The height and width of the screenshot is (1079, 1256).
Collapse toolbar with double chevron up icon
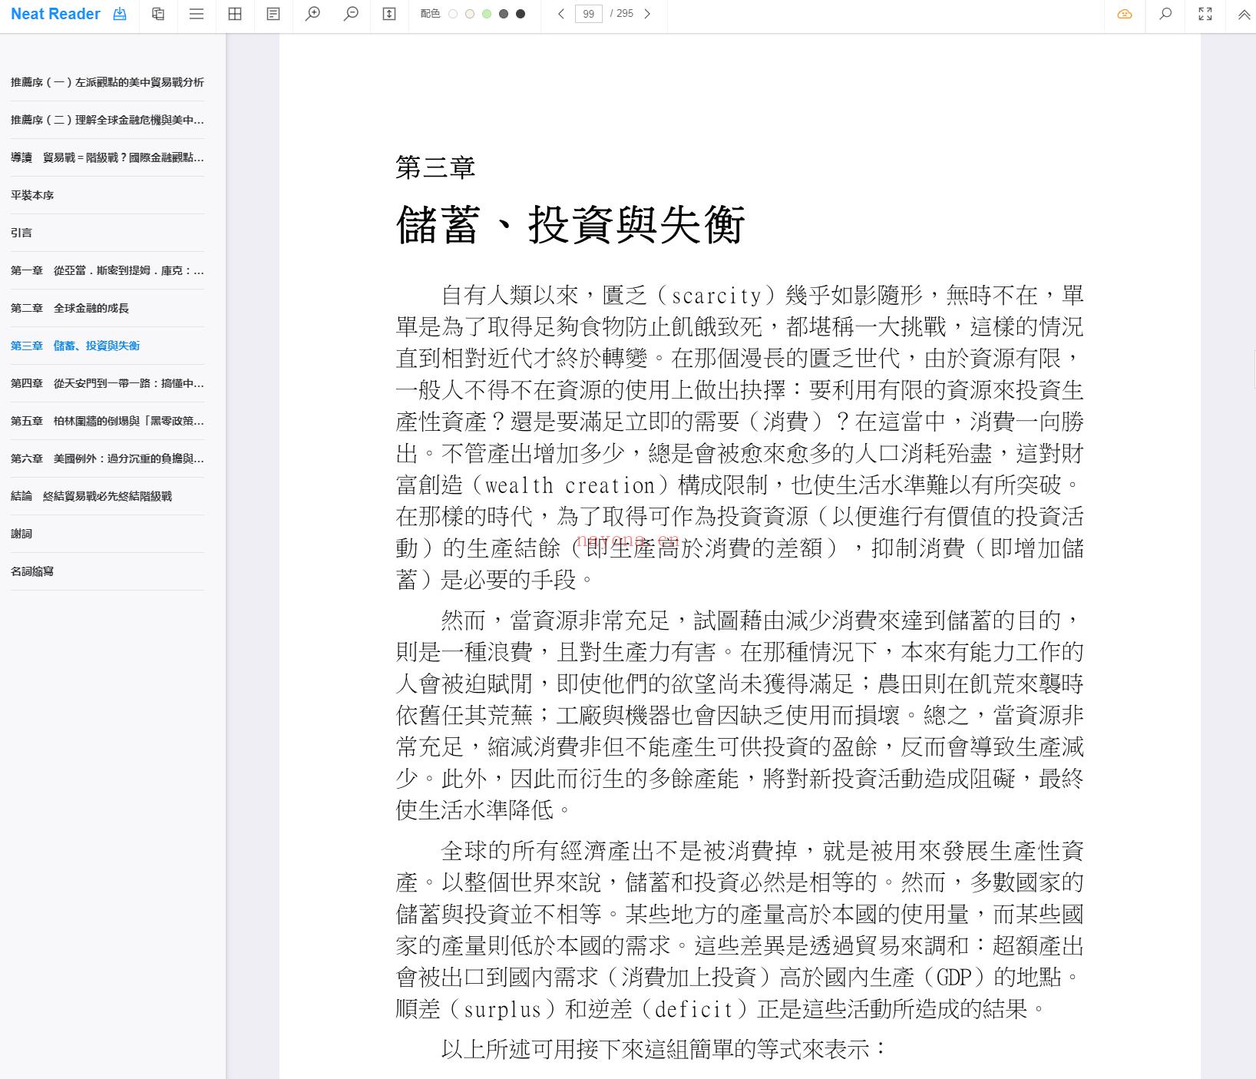point(1244,14)
